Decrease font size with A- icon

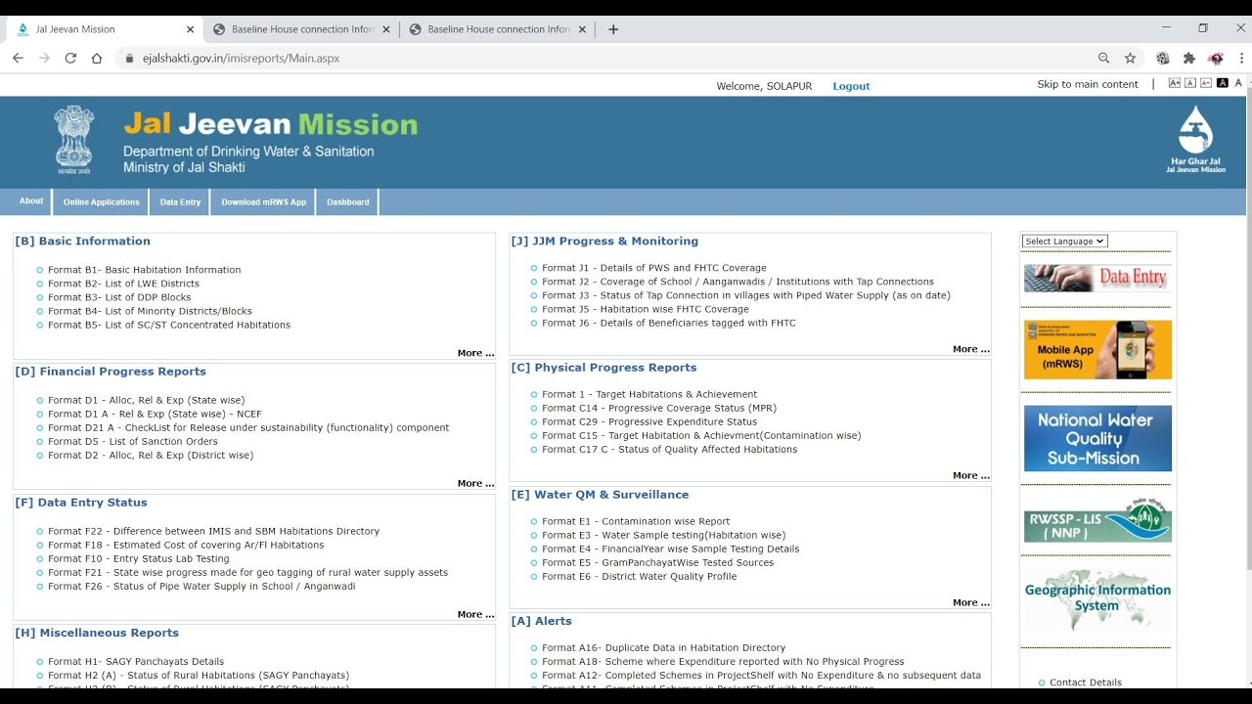(x=1206, y=83)
